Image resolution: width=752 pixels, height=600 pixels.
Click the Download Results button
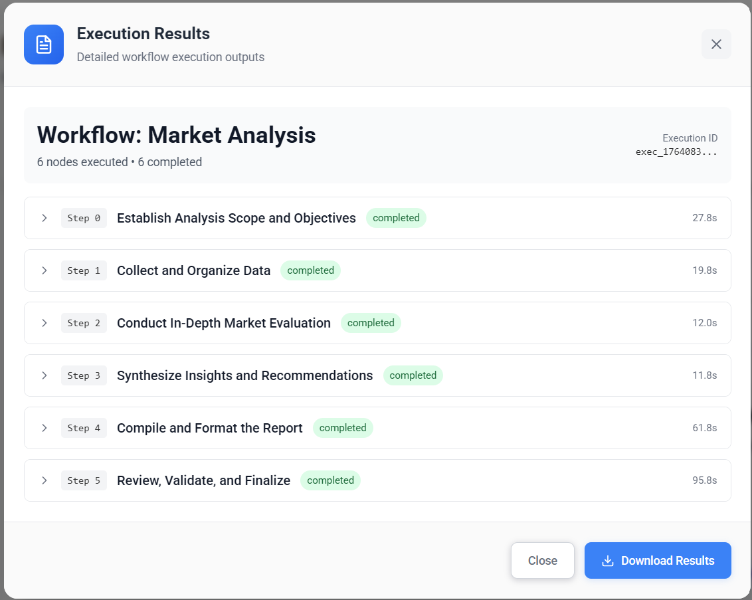pos(658,561)
